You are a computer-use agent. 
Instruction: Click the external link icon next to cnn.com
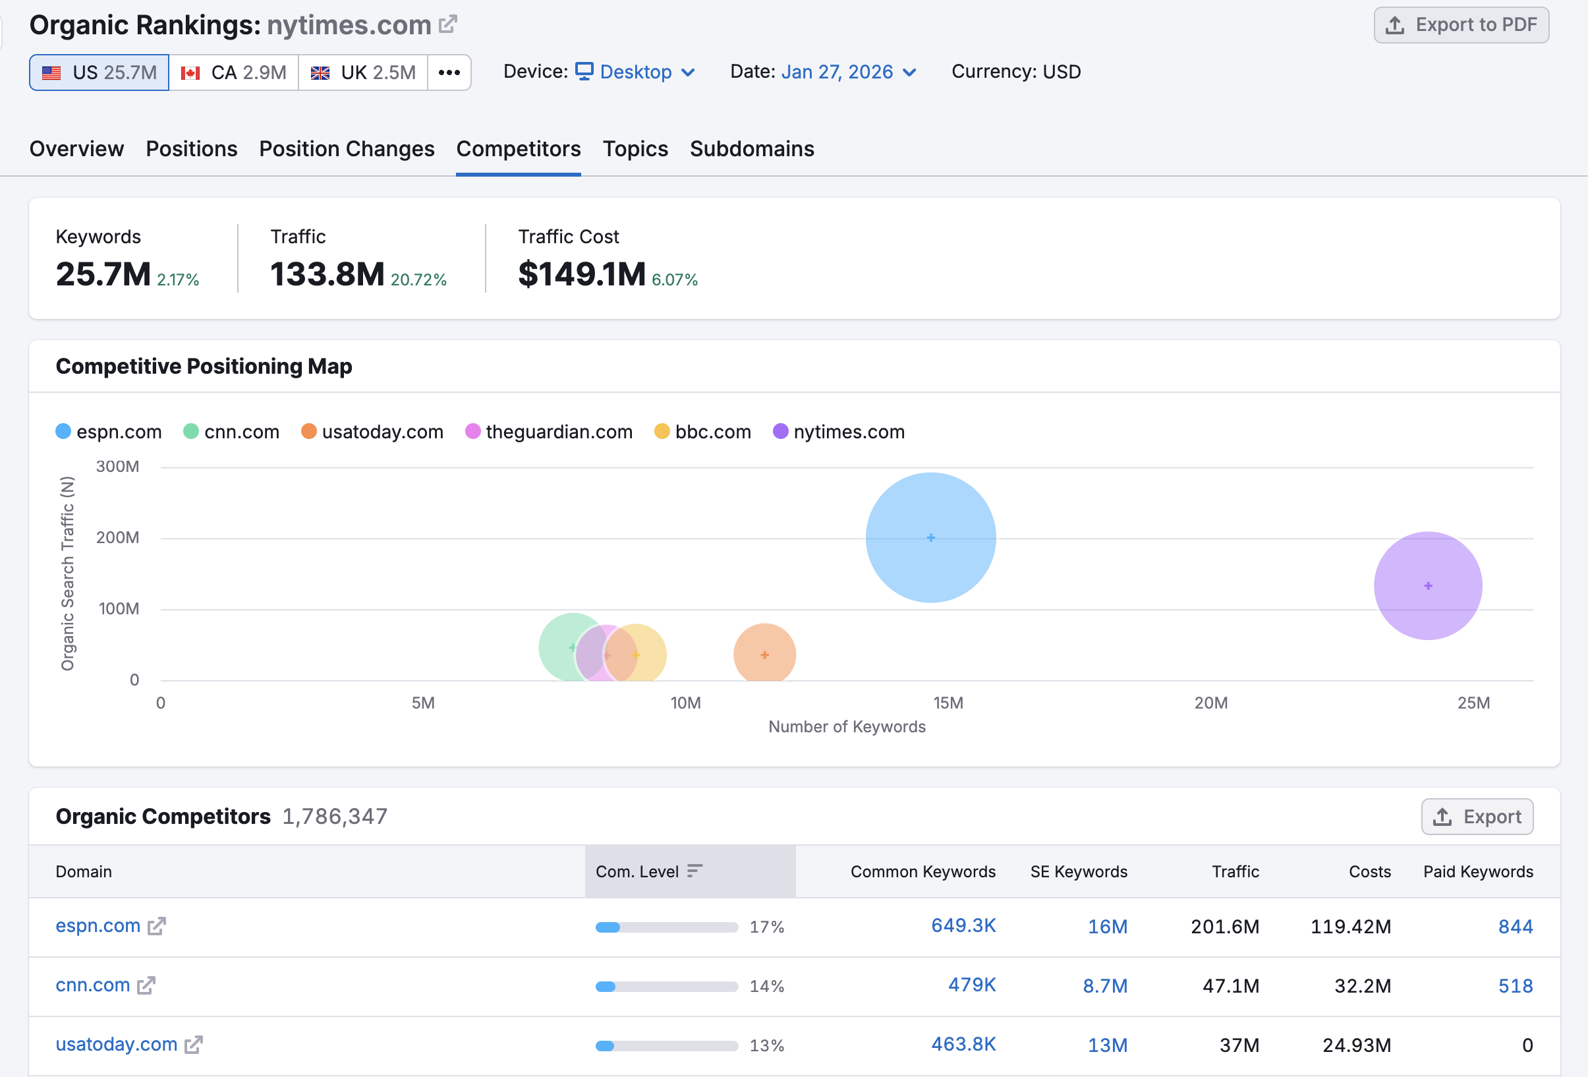coord(146,985)
